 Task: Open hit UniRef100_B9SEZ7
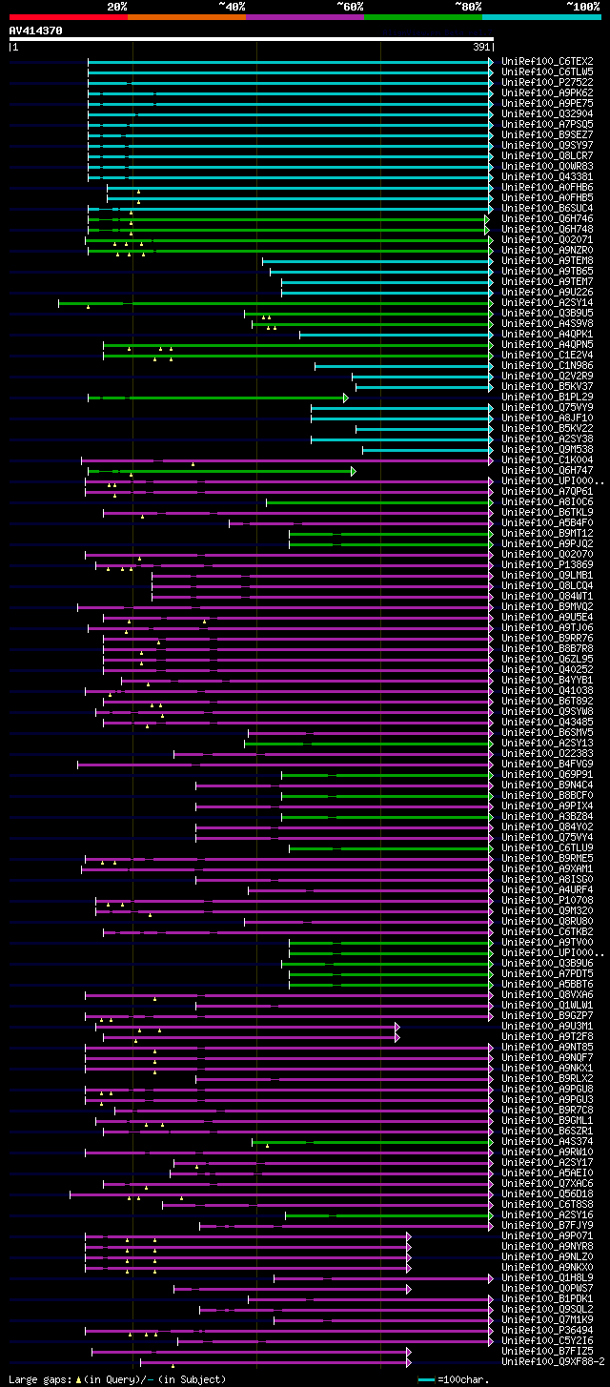click(547, 134)
